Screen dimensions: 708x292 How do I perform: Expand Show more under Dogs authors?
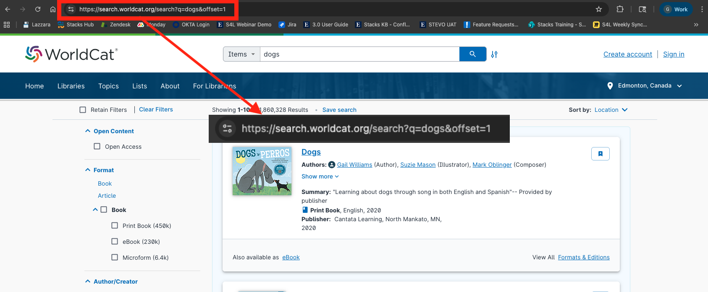320,176
